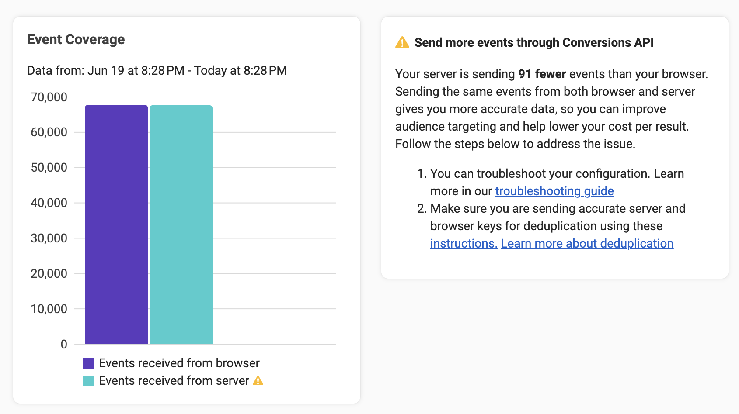Select the purple browser events bar

click(116, 224)
